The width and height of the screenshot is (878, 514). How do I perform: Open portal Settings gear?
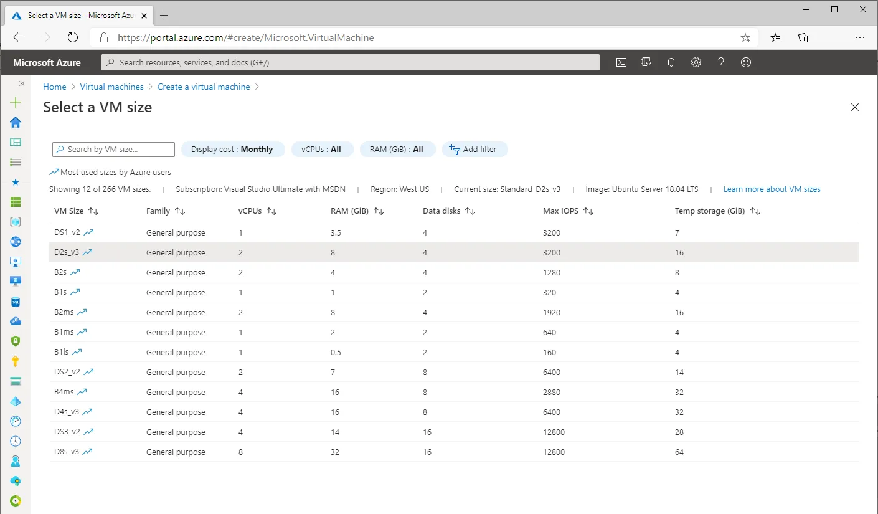coord(696,62)
